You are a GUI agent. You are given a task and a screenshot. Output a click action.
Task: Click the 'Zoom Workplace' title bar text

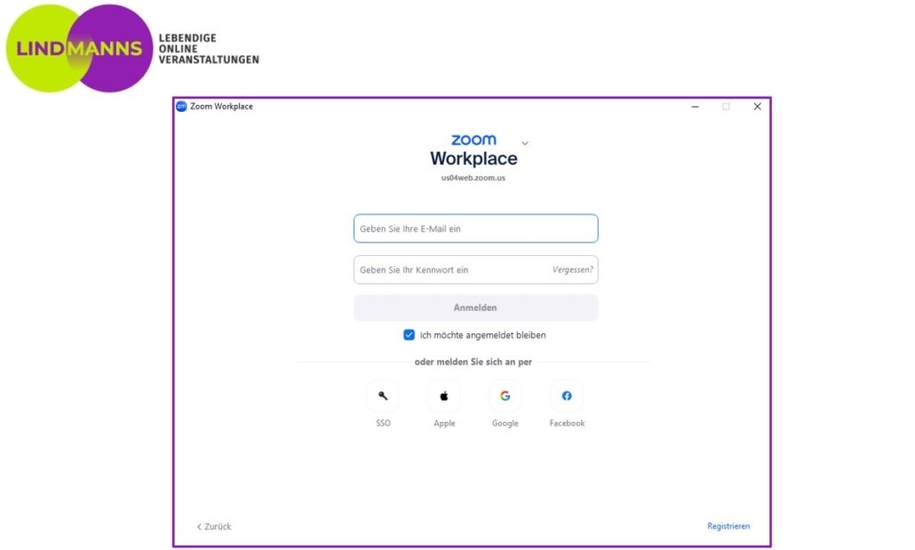click(x=222, y=107)
